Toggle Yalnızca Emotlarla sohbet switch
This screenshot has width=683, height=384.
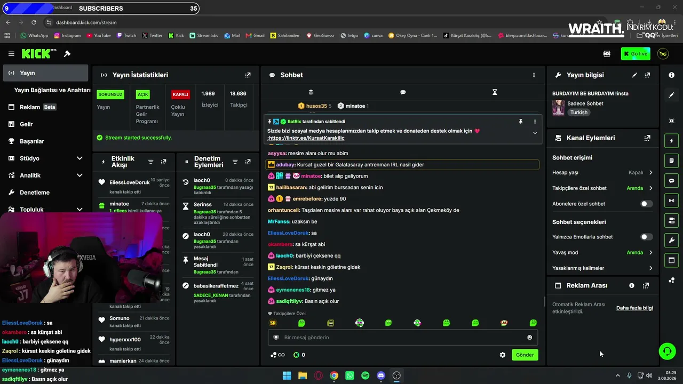(x=646, y=237)
